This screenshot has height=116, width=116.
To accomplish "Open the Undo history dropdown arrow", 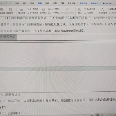I will click(x=3, y=3).
